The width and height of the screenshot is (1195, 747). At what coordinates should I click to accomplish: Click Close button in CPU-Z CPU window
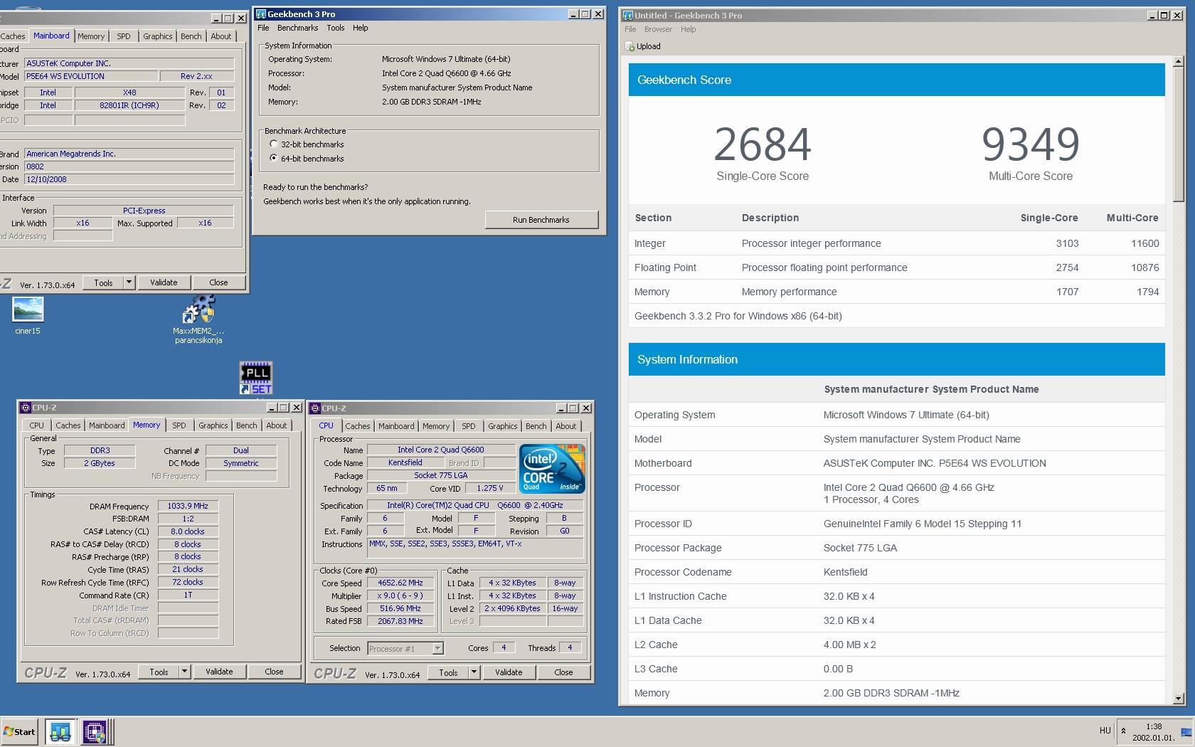[563, 672]
